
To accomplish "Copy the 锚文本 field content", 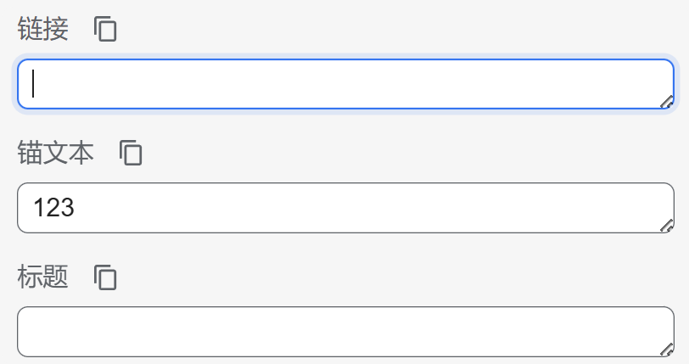I will tap(131, 154).
